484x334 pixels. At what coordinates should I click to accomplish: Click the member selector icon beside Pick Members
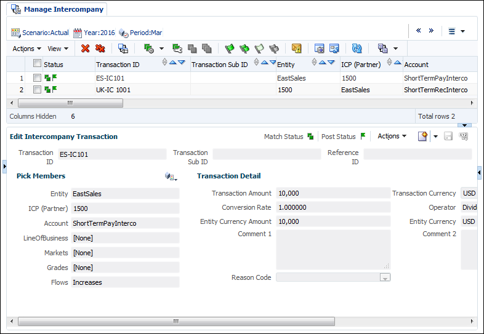pyautogui.click(x=171, y=177)
